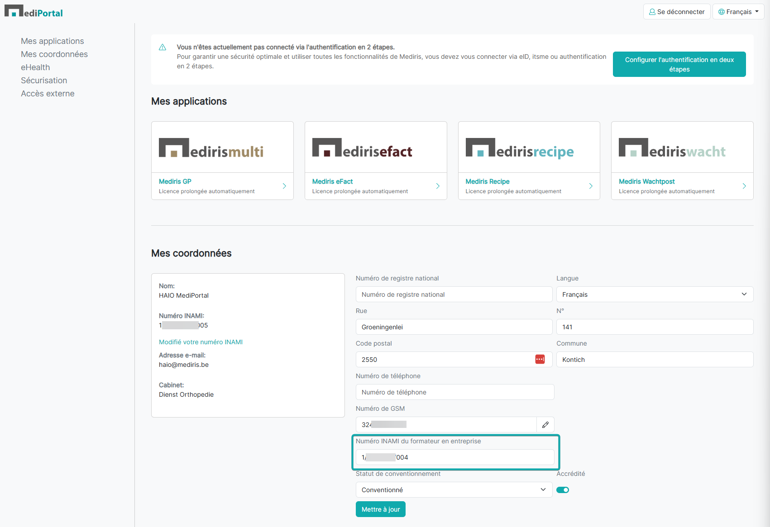
Task: Click the Medirisefact logo thumbnail
Action: (x=362, y=148)
